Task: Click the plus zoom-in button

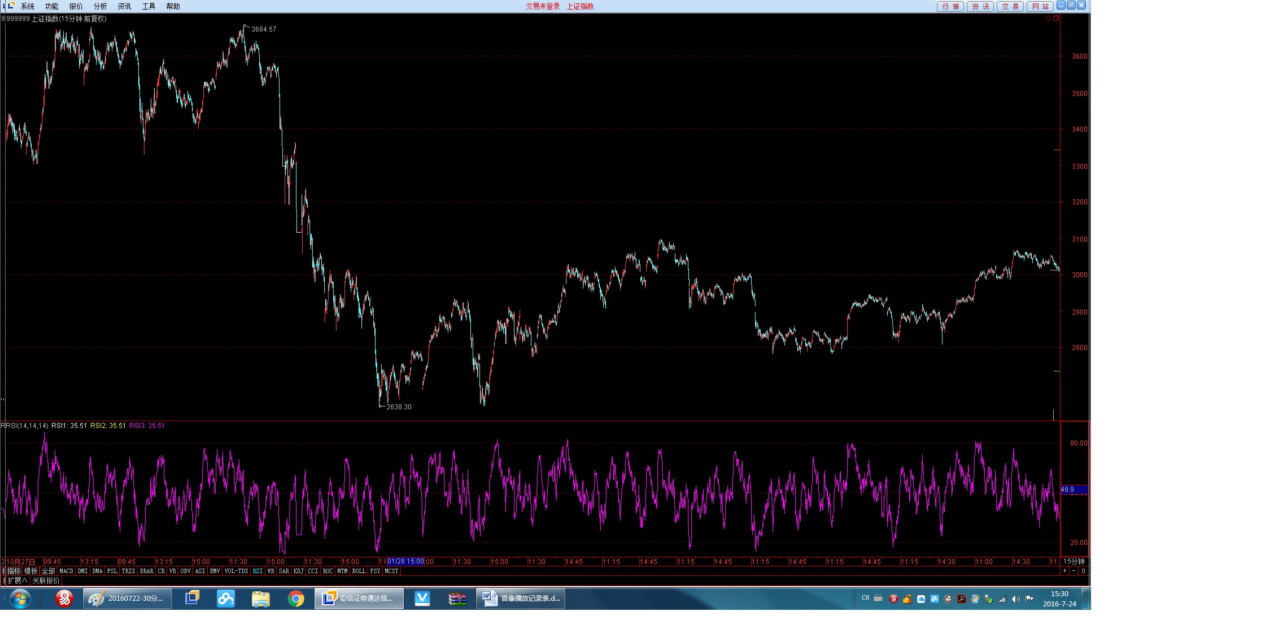Action: 1064,571
